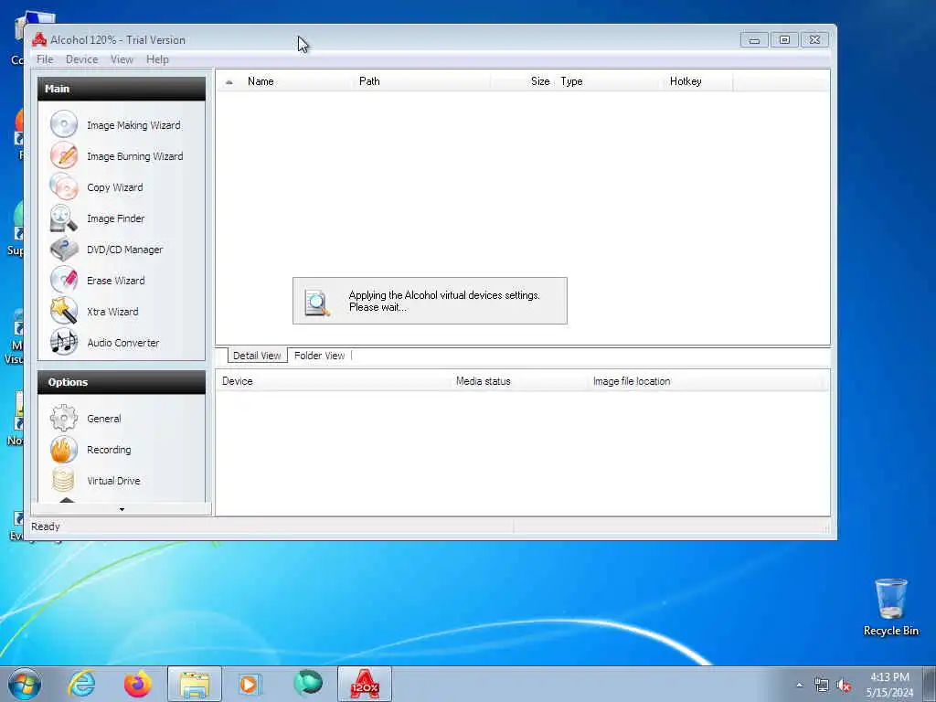Viewport: 936px width, 702px height.
Task: Switch to the Detail View tab
Action: point(257,356)
